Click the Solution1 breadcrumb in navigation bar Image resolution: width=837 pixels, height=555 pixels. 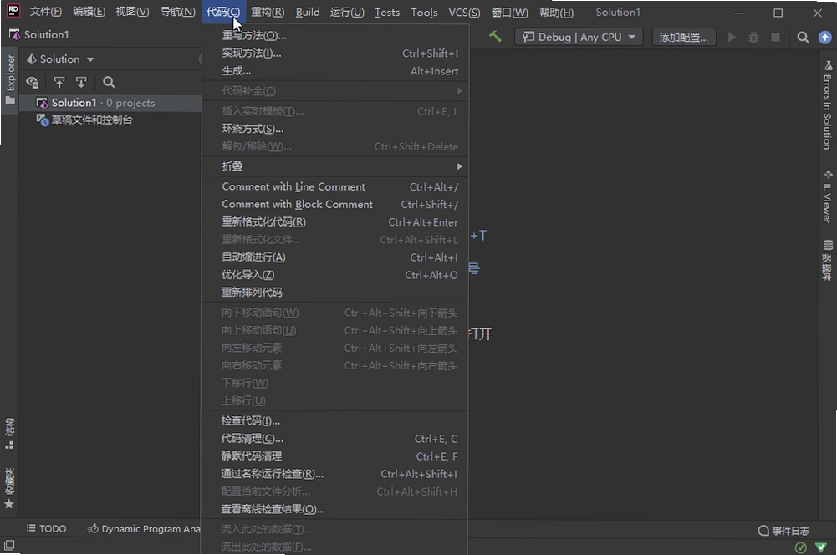click(x=39, y=35)
